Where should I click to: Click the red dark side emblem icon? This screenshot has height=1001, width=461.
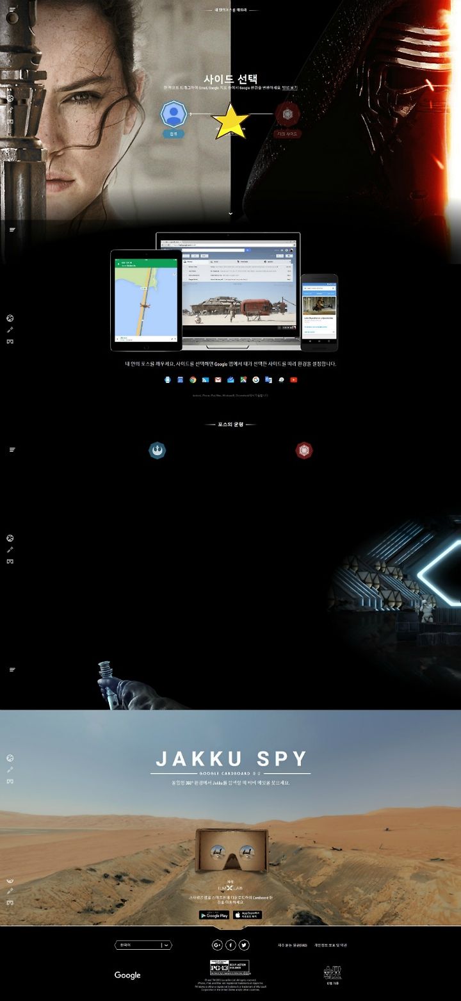(287, 115)
